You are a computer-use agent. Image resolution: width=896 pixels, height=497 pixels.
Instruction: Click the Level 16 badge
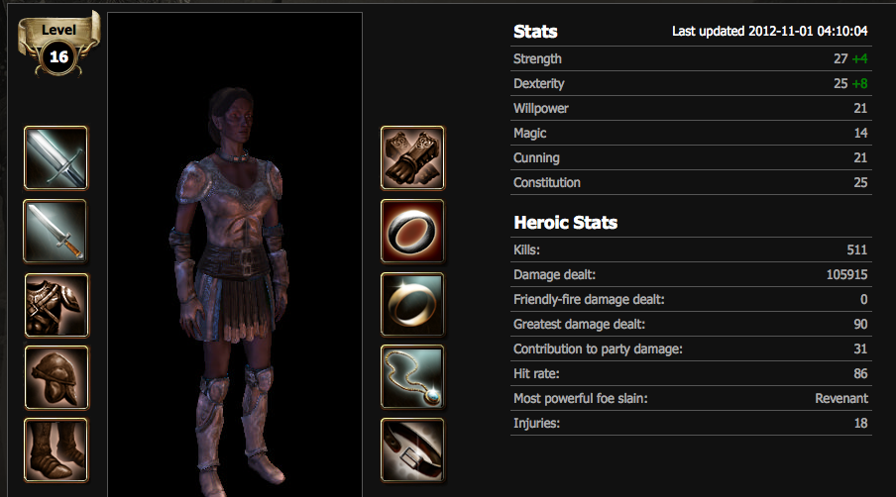click(x=58, y=45)
